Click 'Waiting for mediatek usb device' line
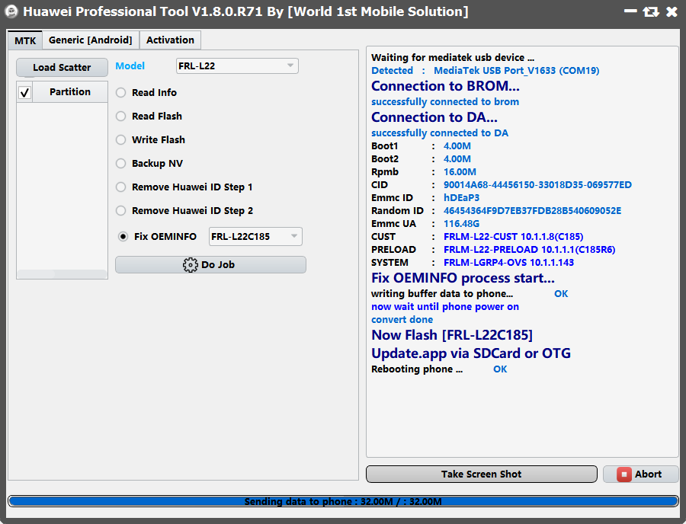 pos(453,58)
